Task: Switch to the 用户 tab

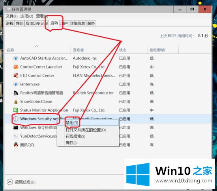Action: click(x=64, y=23)
